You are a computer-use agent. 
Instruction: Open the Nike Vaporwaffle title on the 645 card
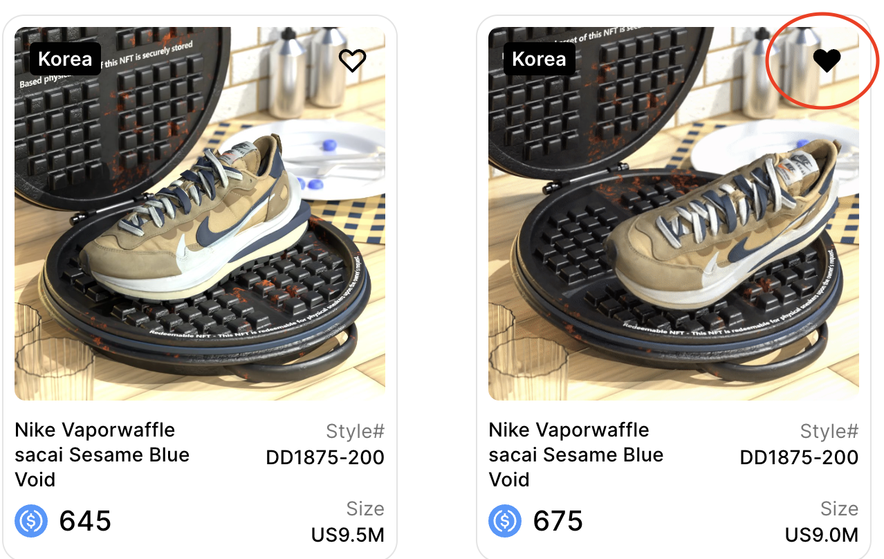102,455
